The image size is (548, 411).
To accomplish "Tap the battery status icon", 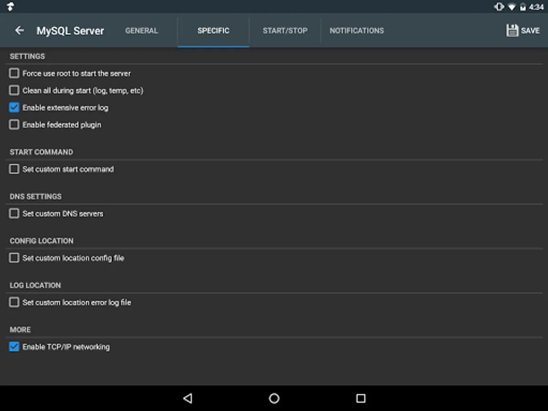I will tap(523, 7).
